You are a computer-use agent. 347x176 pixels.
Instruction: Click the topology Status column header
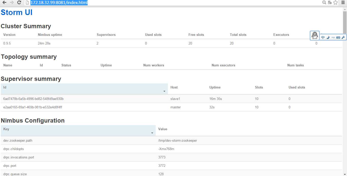[x=66, y=65]
